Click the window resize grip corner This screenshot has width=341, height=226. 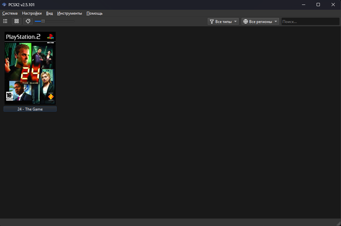tap(339, 224)
